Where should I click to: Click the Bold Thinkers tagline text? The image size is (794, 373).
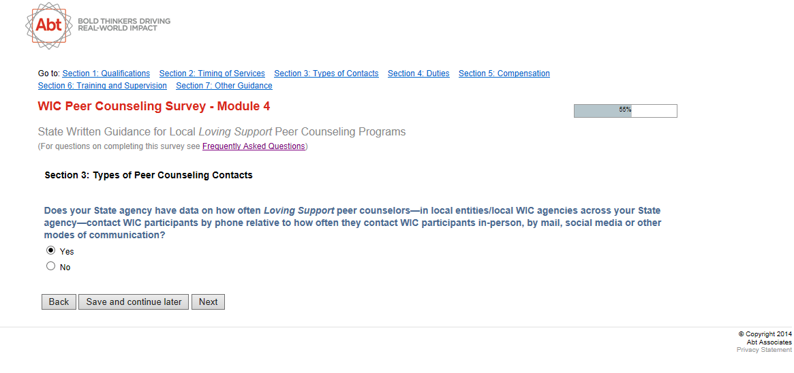coord(124,25)
